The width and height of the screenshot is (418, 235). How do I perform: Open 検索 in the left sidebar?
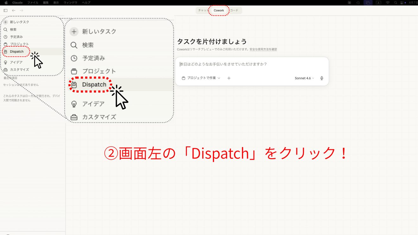[x=10, y=29]
